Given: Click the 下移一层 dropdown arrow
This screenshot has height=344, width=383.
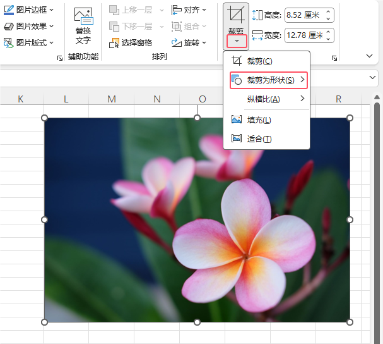Looking at the screenshot, I should [162, 27].
